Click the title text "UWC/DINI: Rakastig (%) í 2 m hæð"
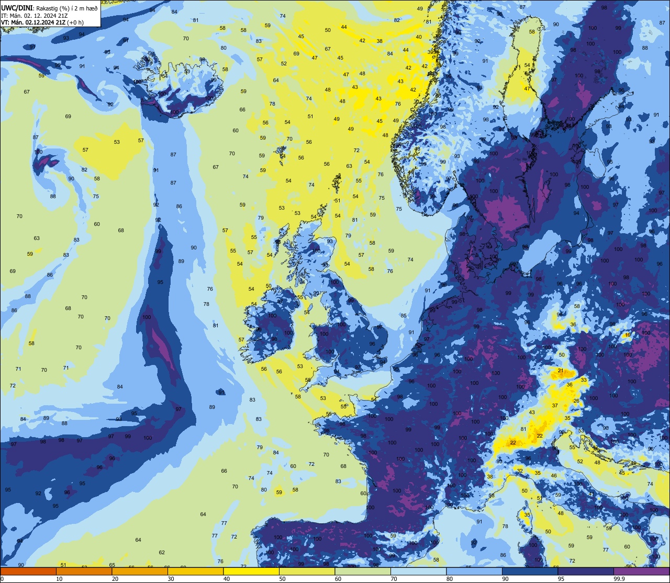This screenshot has height=583, width=670. click(x=49, y=8)
